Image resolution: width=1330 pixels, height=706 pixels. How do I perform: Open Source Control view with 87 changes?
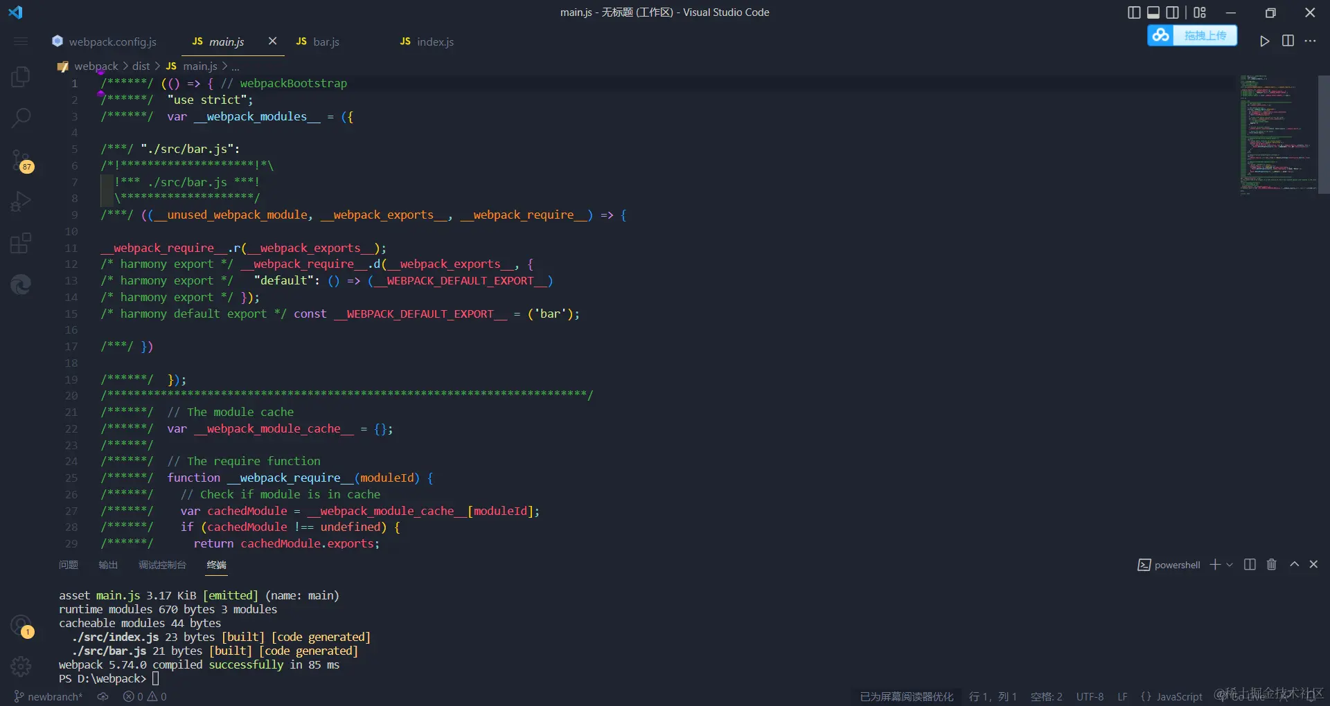(x=21, y=161)
